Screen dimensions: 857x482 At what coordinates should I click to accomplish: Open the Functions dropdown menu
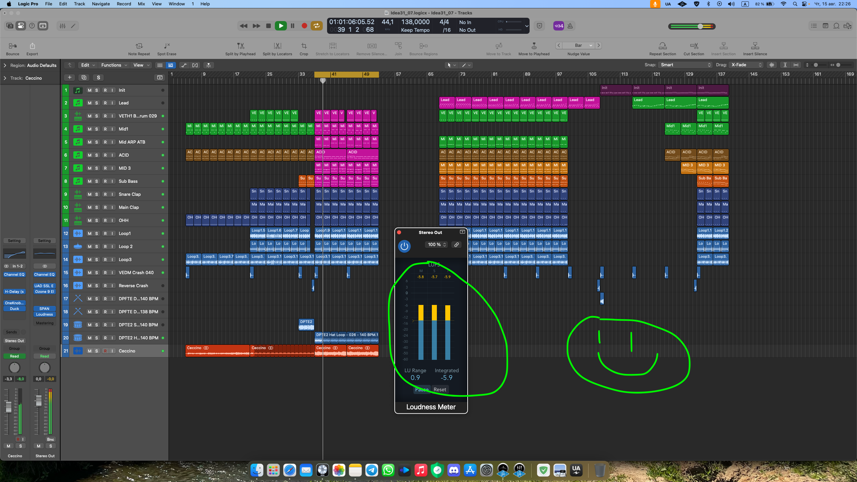click(x=114, y=65)
